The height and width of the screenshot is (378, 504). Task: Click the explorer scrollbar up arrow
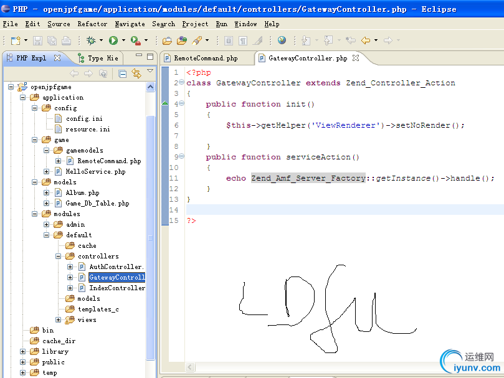tap(150, 87)
